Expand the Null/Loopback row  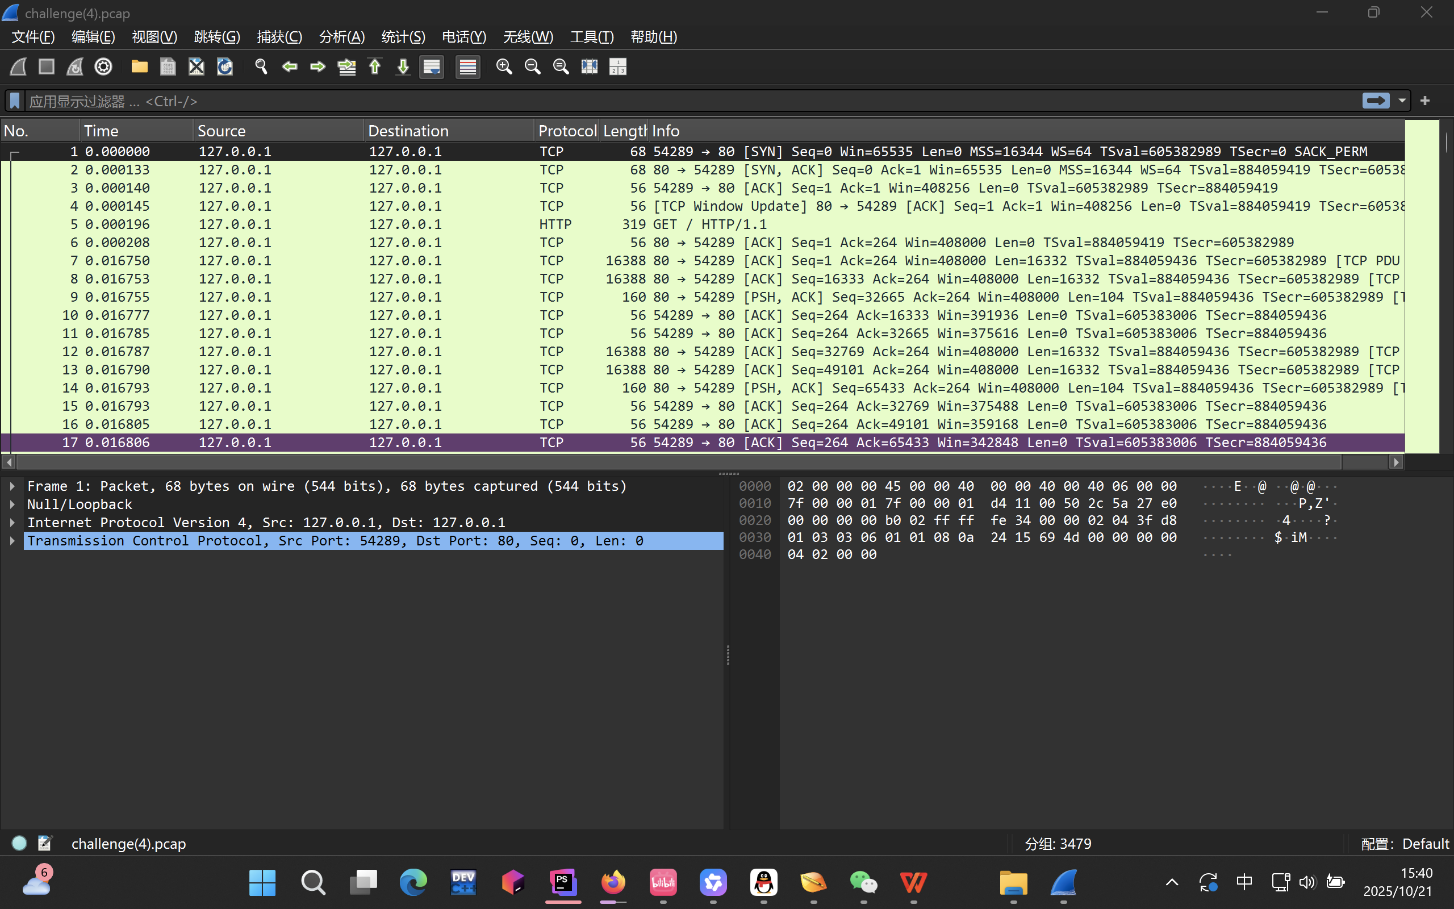click(12, 504)
